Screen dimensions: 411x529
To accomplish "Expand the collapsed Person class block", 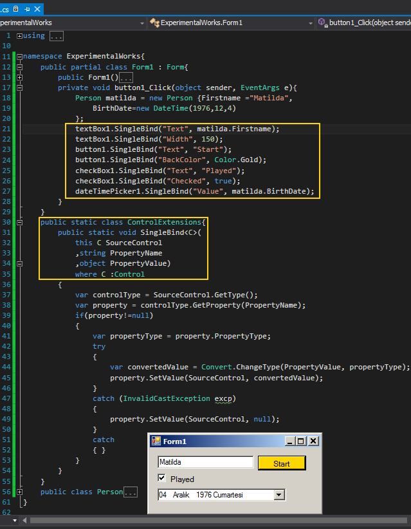I will click(x=20, y=492).
